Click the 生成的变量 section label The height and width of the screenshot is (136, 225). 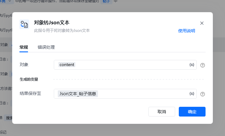coord(29,79)
